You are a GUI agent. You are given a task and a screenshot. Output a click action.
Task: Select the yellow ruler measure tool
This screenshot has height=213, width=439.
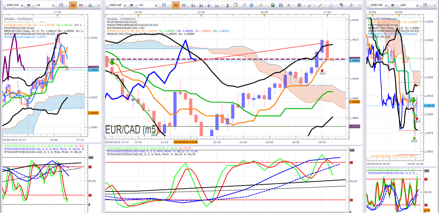[x=260, y=5]
